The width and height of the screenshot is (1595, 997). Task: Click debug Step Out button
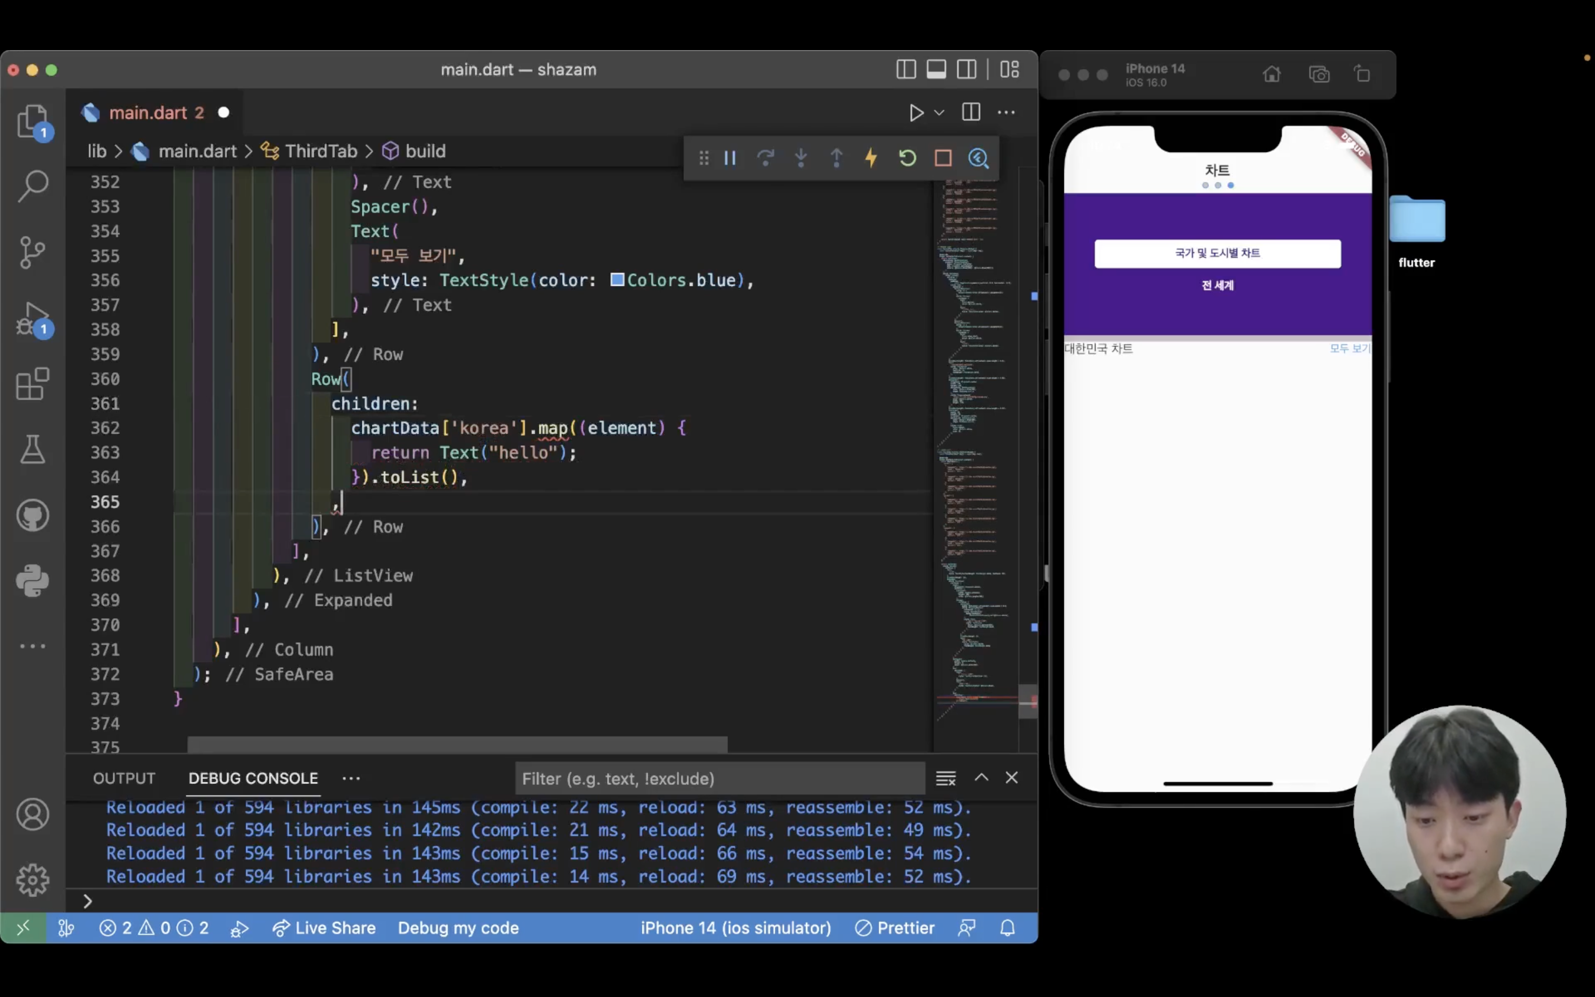tap(837, 158)
